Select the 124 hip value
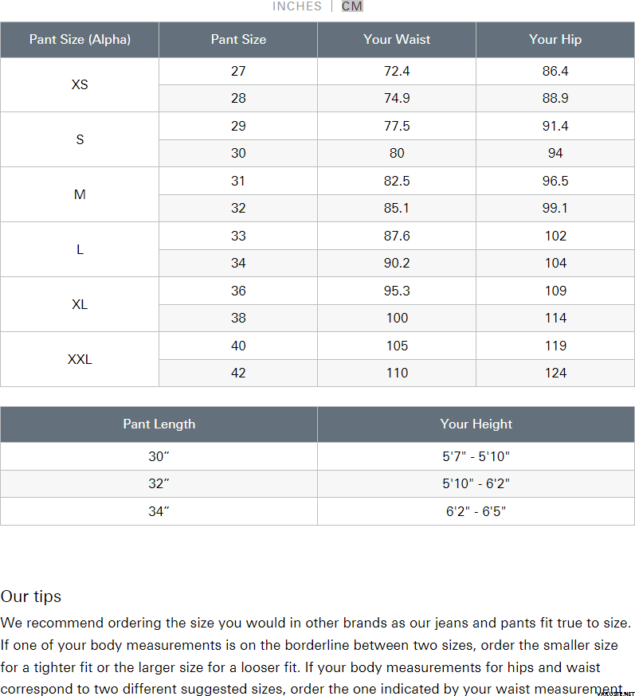Screen dimensions: 635x696 click(x=555, y=373)
